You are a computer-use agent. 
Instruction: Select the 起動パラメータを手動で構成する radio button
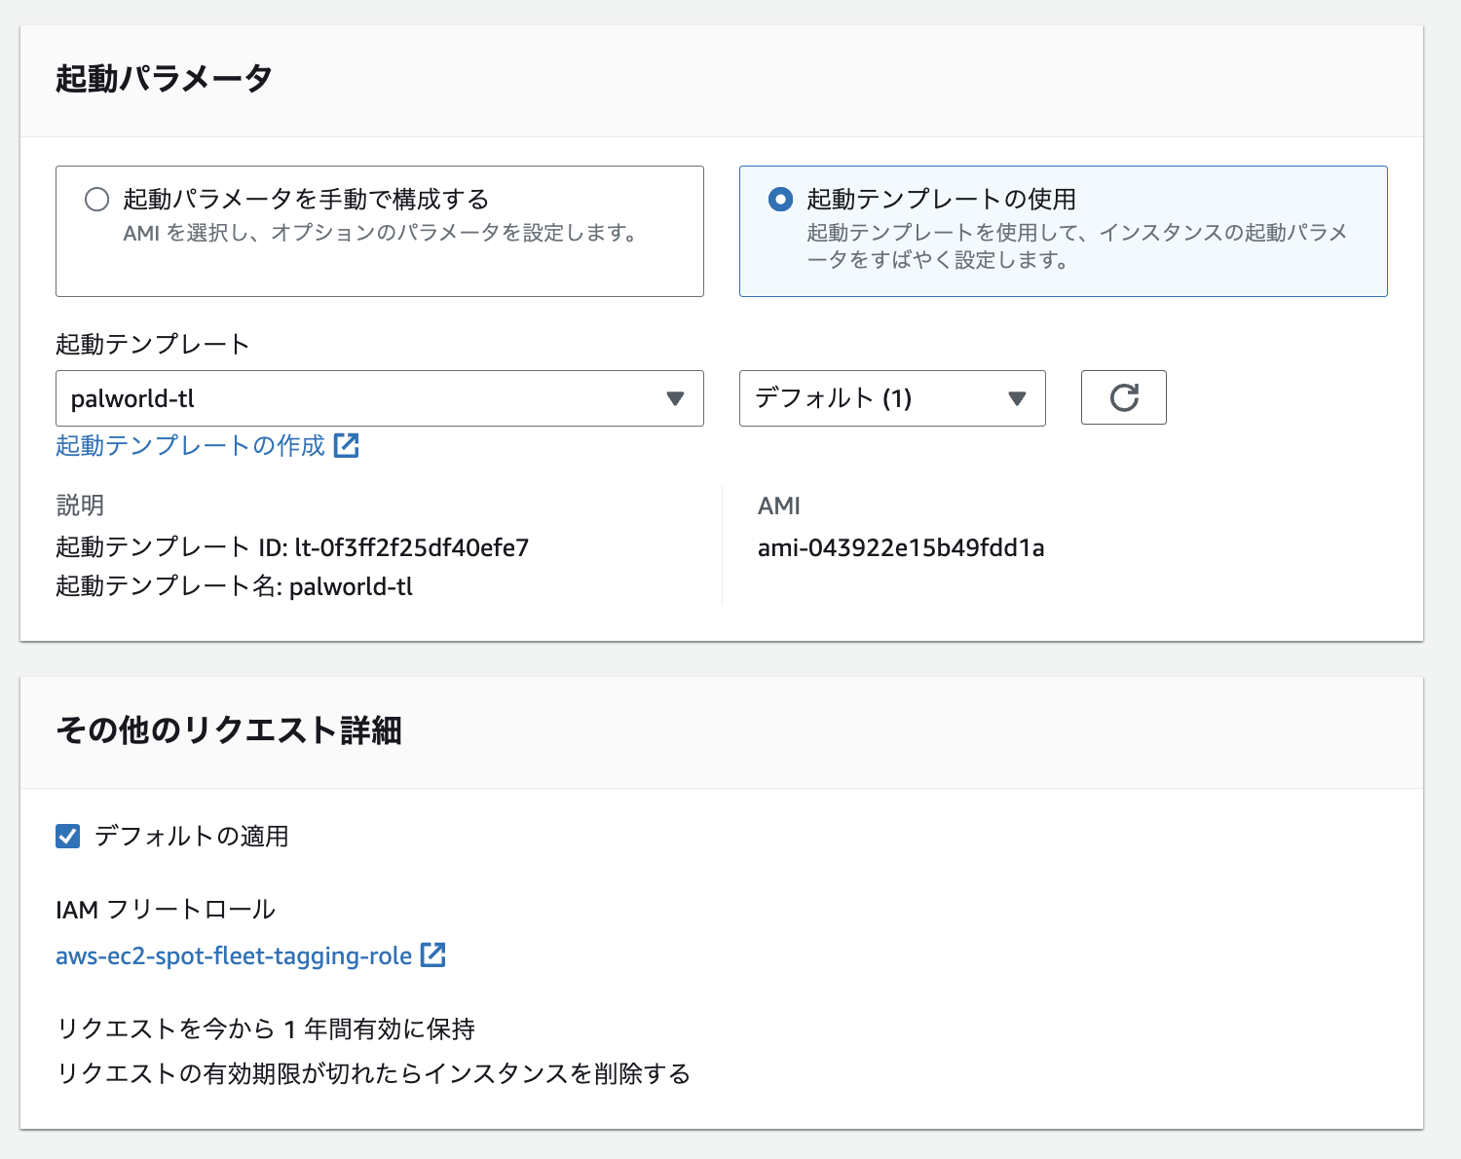[96, 200]
